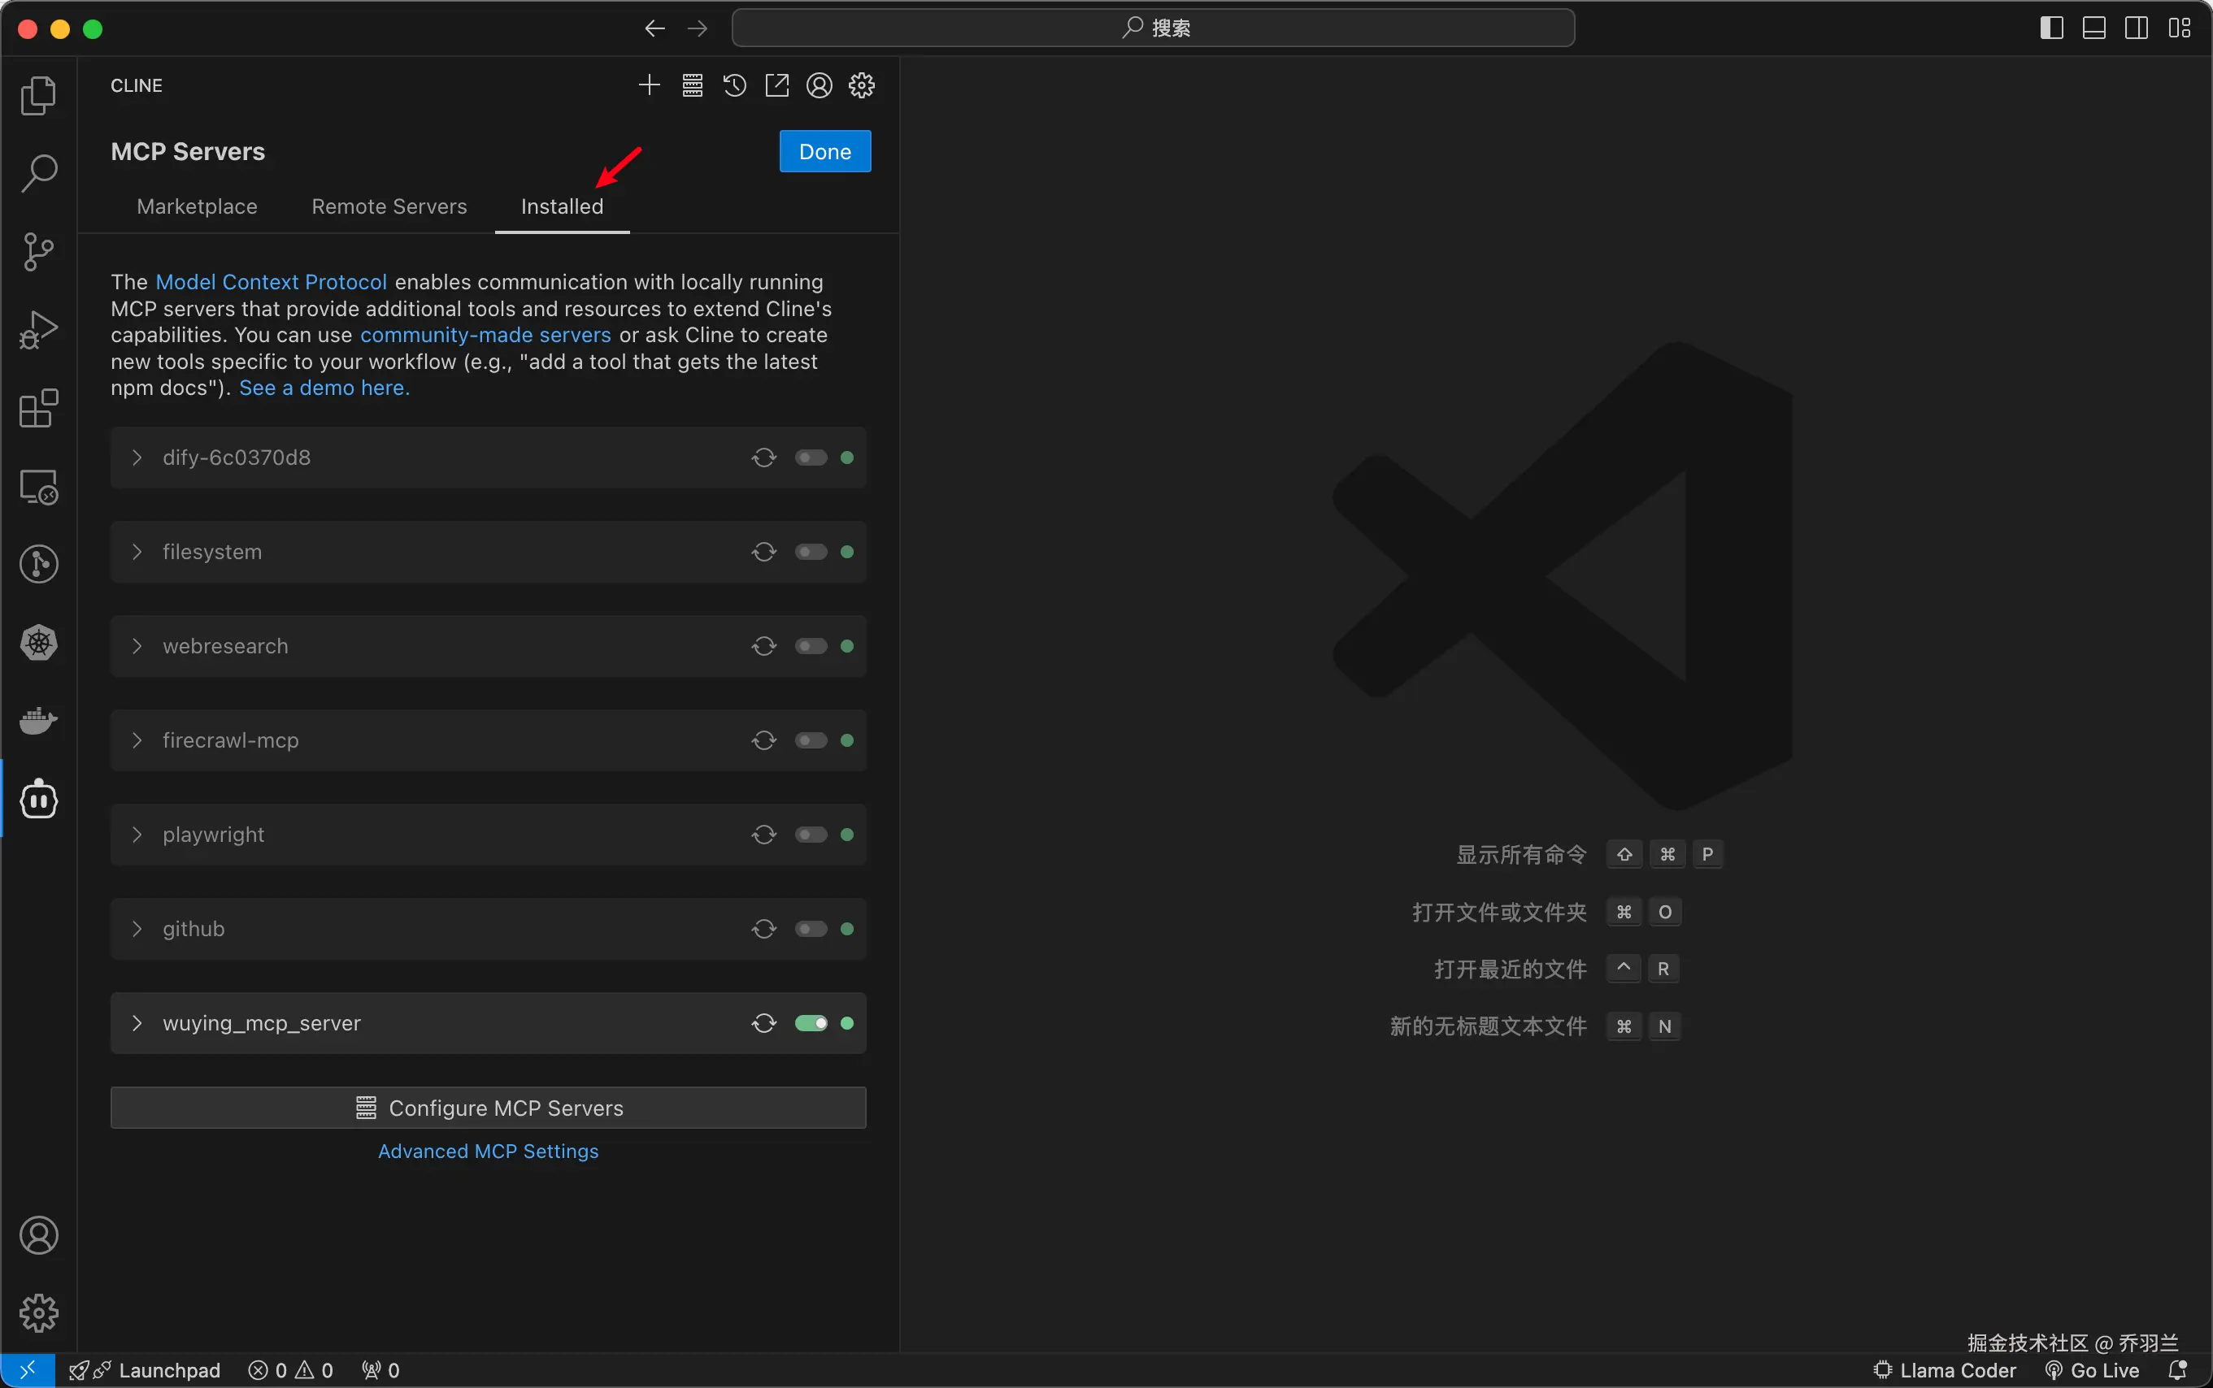The height and width of the screenshot is (1388, 2213).
Task: Start a new Cline task with plus icon
Action: pyautogui.click(x=650, y=85)
